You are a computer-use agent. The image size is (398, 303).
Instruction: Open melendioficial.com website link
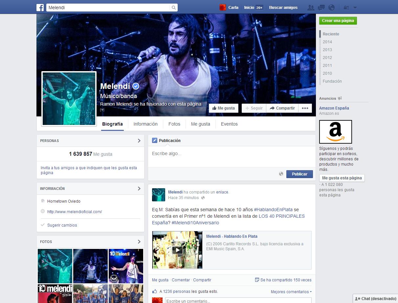(75, 212)
